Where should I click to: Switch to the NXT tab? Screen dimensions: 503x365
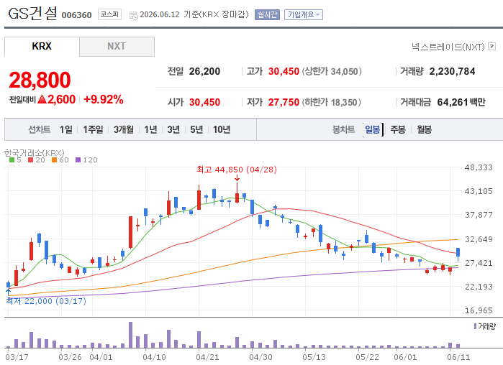tap(117, 47)
